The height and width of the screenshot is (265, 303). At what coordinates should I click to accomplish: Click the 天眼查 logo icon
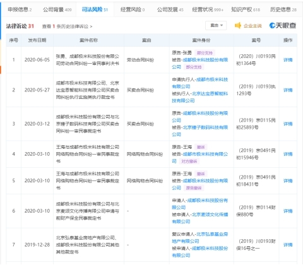tap(272, 26)
